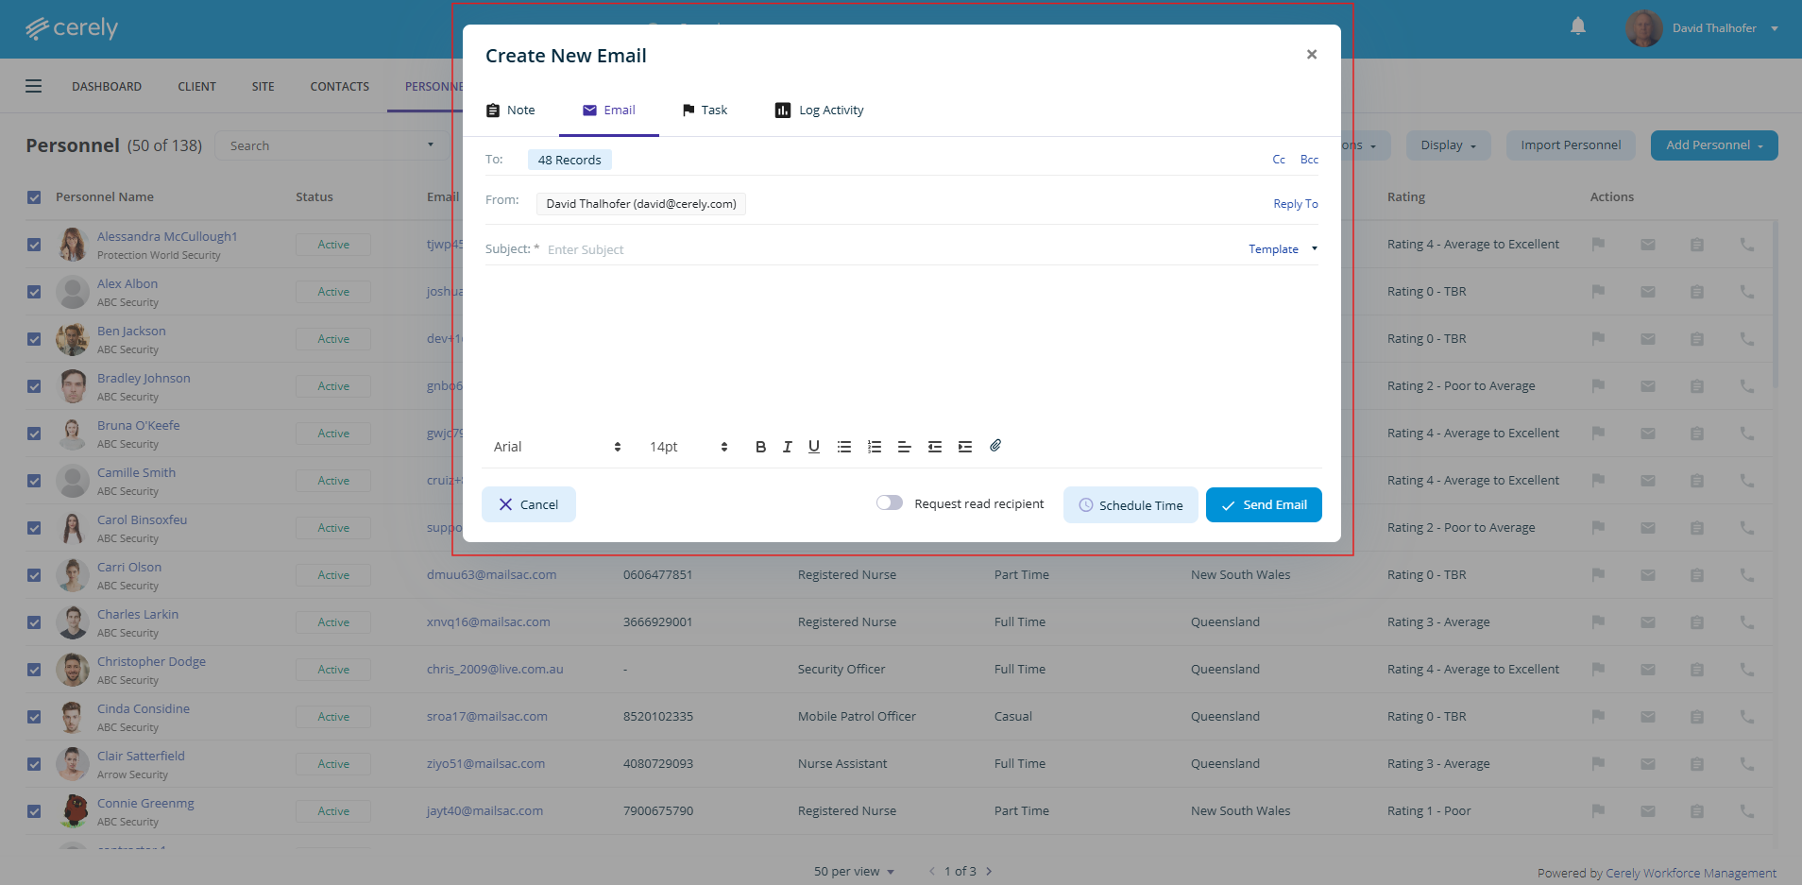Flag Alessandra McCullough1's row
1802x885 pixels.
(1598, 245)
